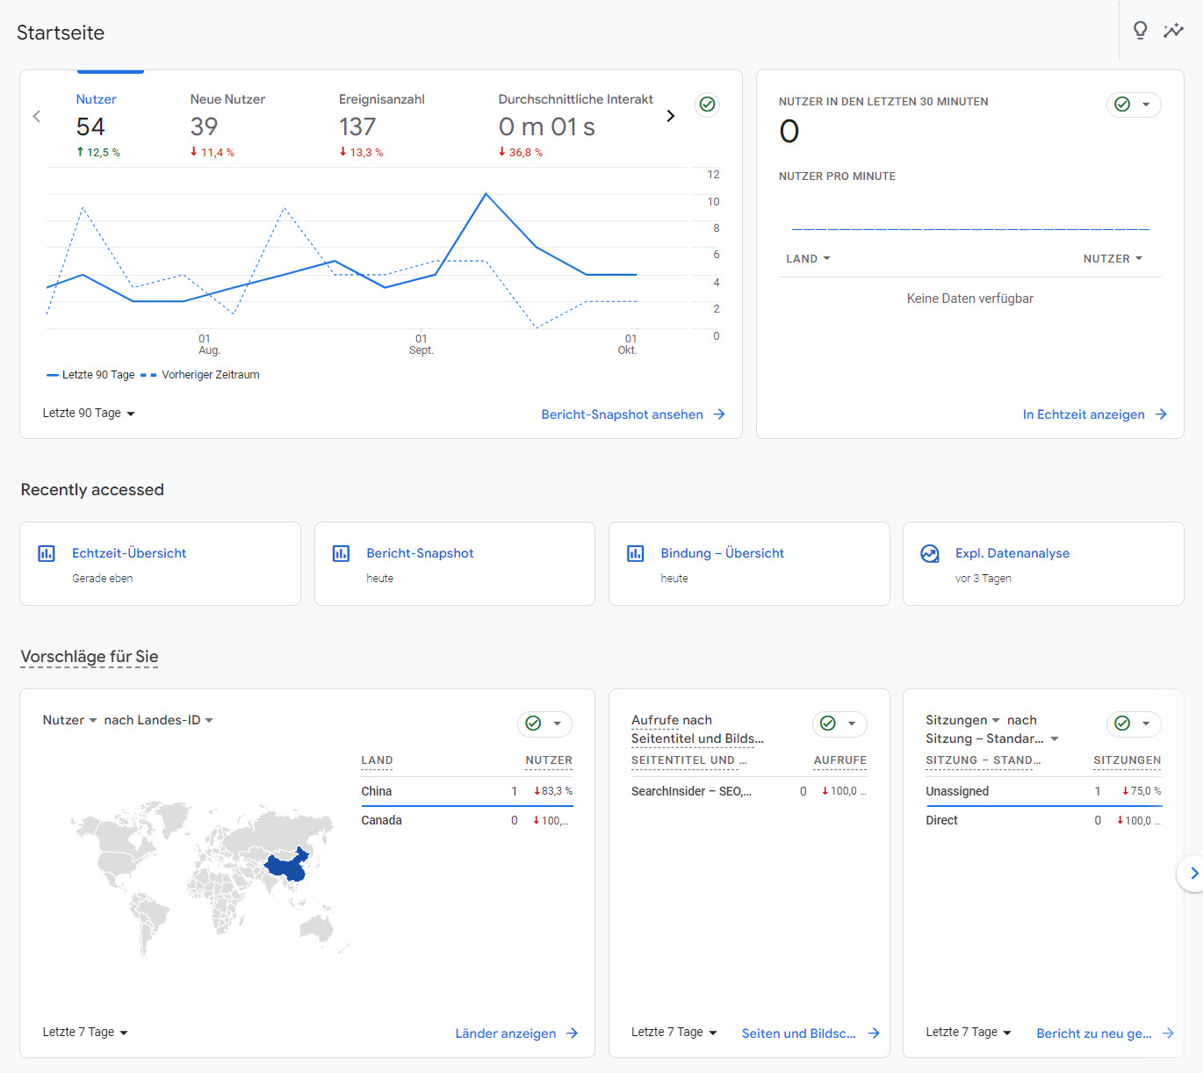Open the sparkline insights icon at top right

(x=1173, y=31)
